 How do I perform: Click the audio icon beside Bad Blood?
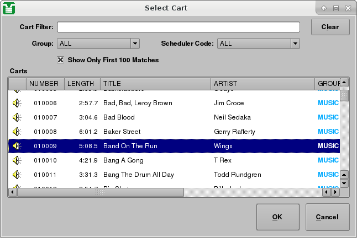pos(17,117)
